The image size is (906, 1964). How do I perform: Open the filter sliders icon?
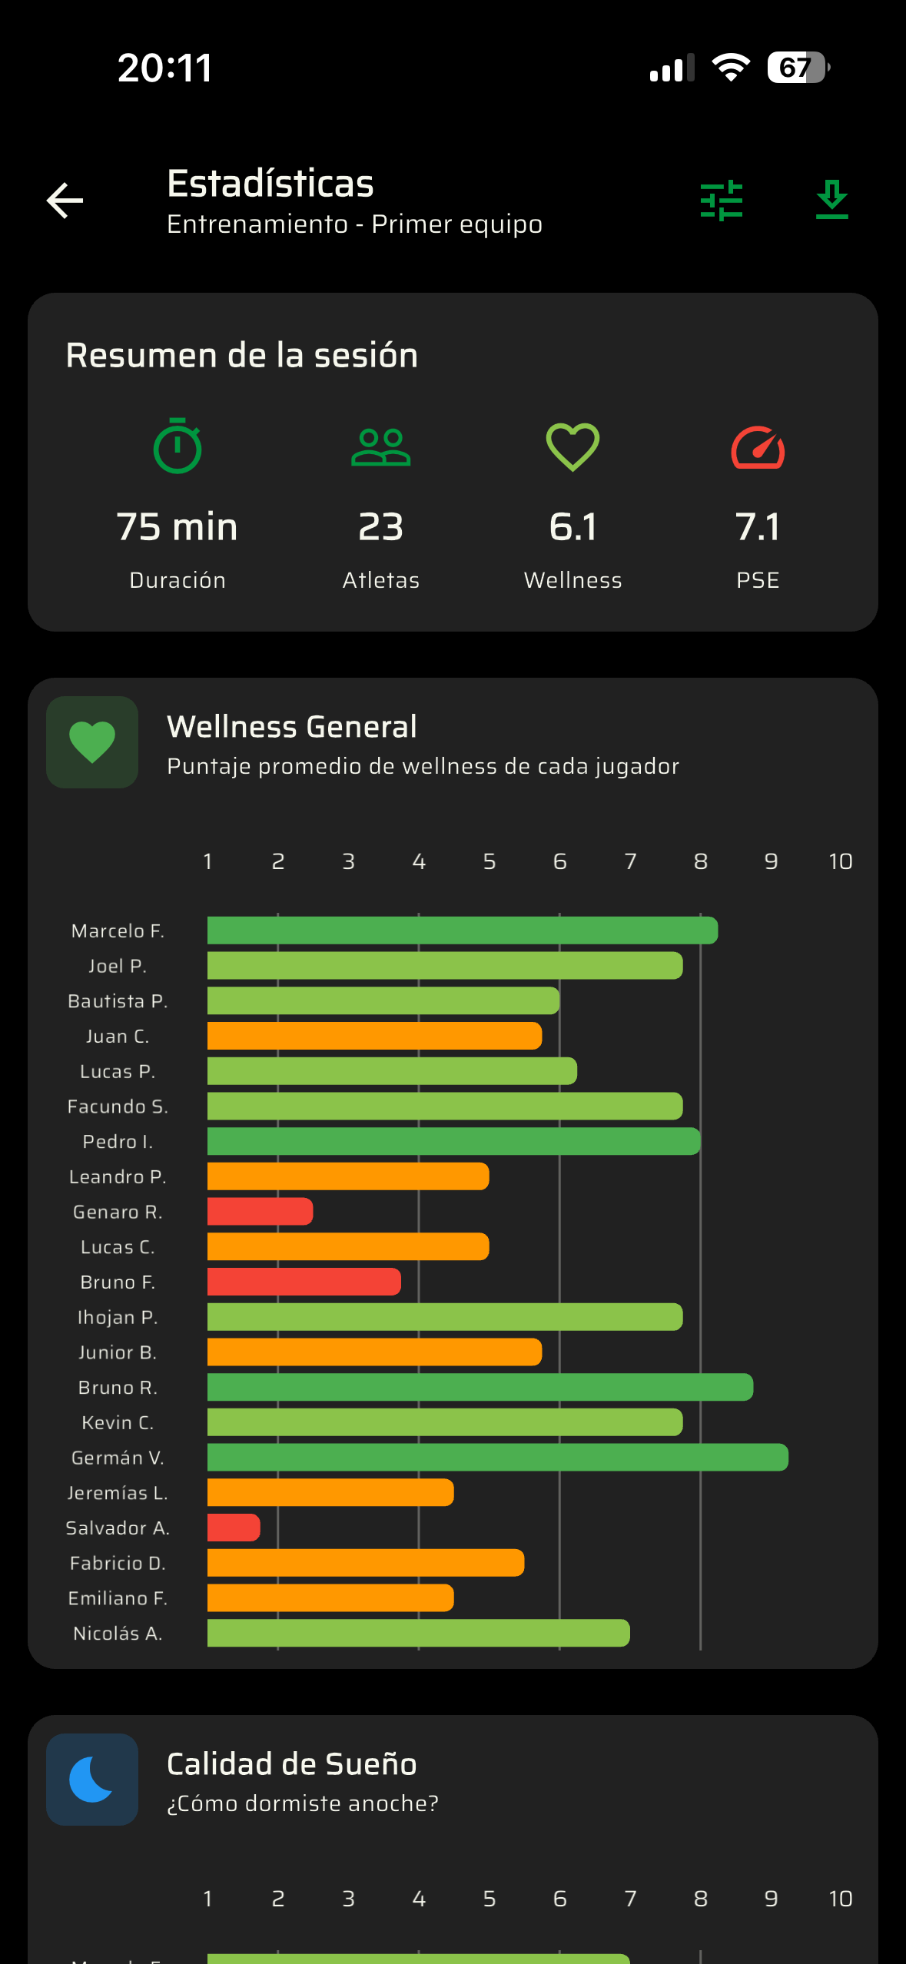(722, 201)
